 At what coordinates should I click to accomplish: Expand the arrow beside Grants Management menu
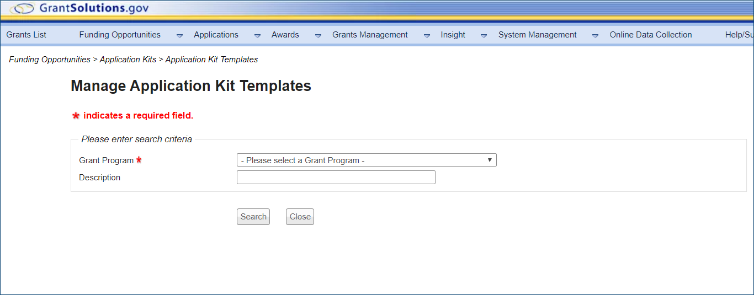[x=427, y=36]
